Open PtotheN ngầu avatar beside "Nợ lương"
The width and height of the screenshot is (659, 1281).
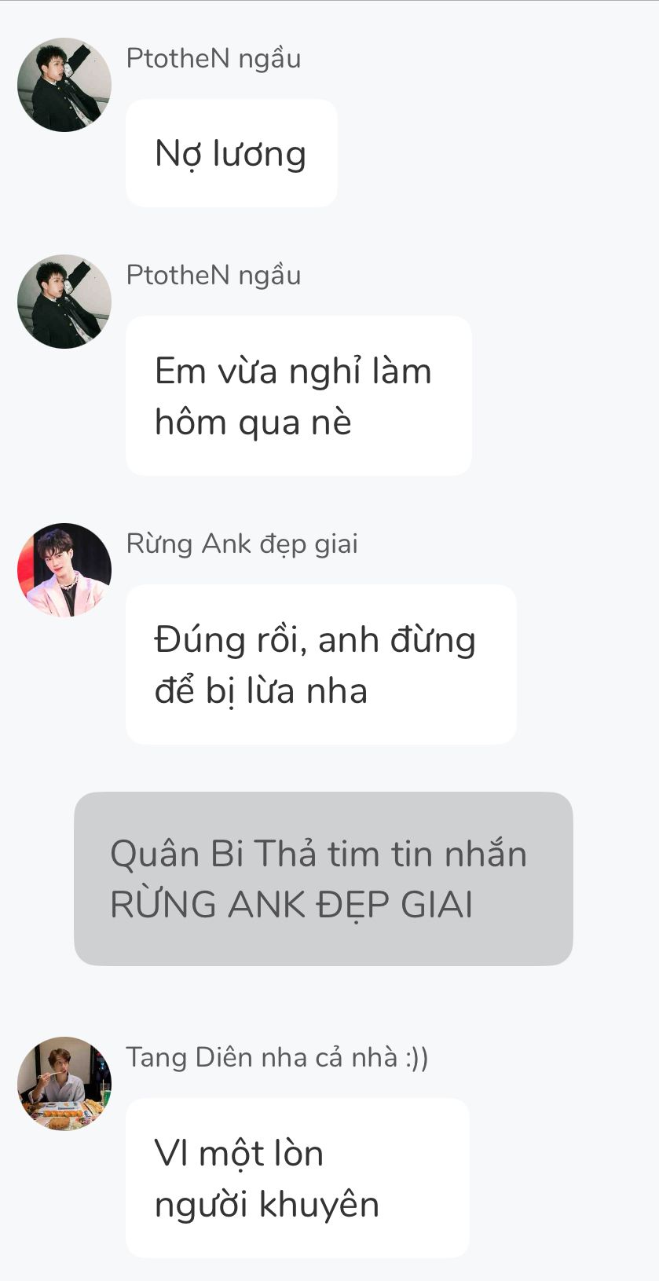click(x=64, y=85)
